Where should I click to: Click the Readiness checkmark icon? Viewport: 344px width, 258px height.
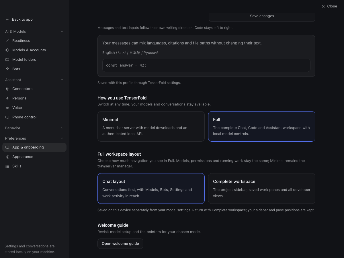tap(7, 41)
